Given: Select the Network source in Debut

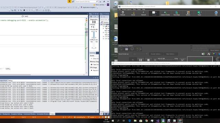Looking at the screenshot, I should click(143, 13).
